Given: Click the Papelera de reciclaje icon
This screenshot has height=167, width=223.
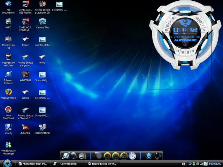Looking at the screenshot, I should tap(8, 57).
